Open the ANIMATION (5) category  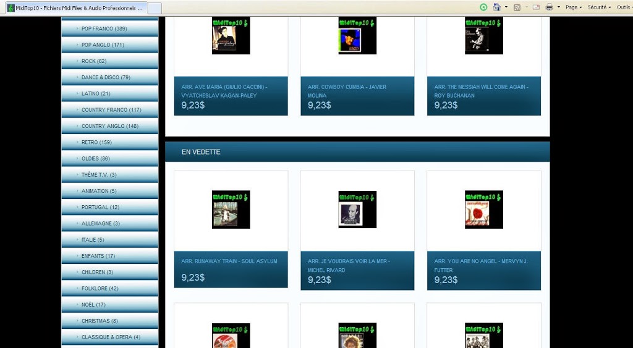tap(110, 190)
